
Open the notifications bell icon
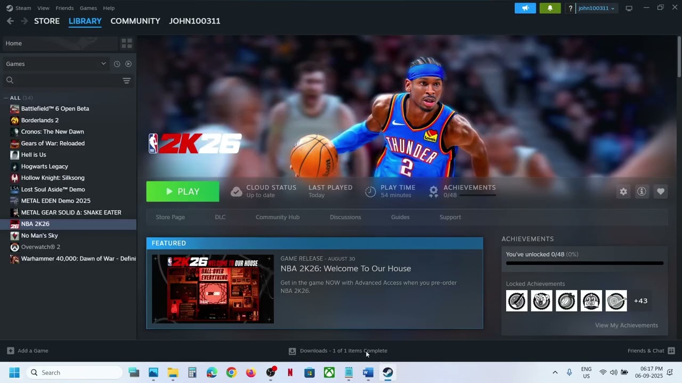point(550,8)
